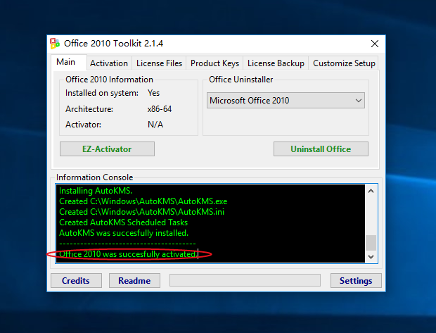Click console scrollbar up arrow

tap(371, 191)
